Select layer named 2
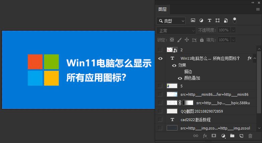Image resolution: width=262 pixels, height=143 pixels. (182, 50)
